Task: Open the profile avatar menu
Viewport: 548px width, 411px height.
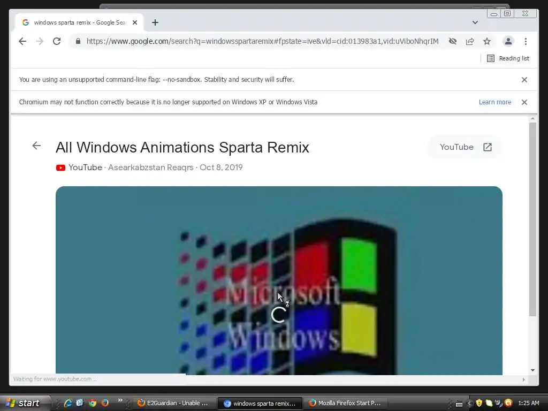Action: pos(508,41)
